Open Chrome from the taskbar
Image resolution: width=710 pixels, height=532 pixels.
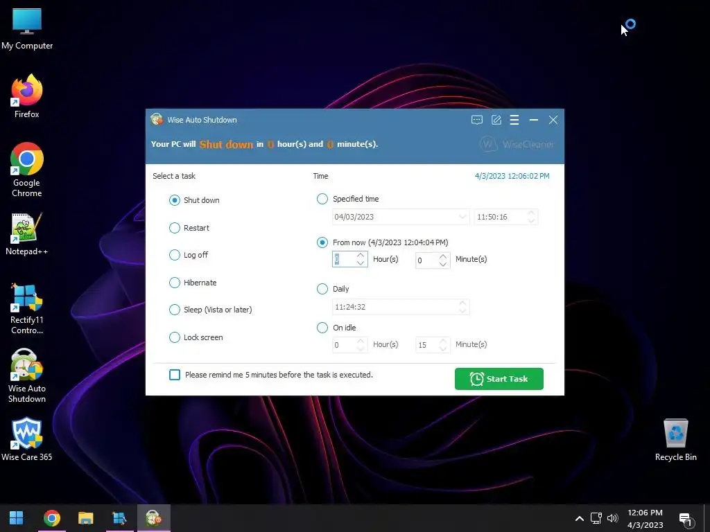click(51, 518)
